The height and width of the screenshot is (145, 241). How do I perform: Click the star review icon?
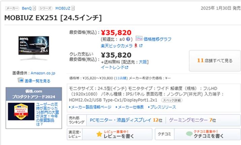click(x=99, y=134)
